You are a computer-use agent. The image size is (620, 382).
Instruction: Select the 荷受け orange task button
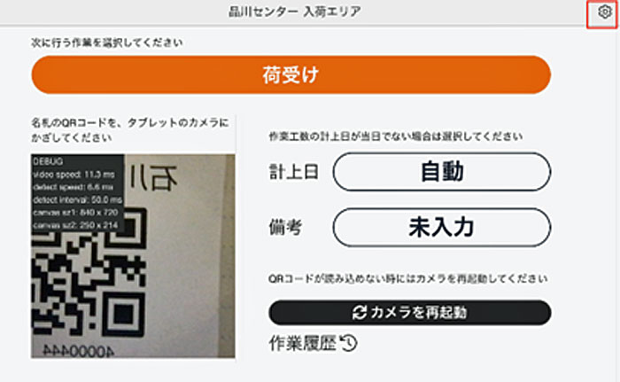coord(291,74)
